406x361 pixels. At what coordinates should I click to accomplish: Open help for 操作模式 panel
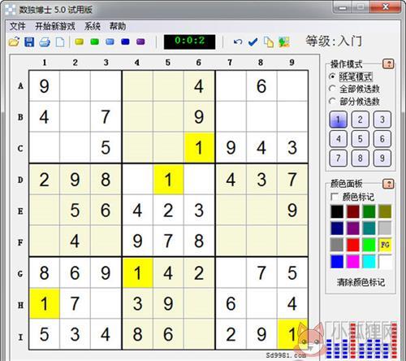(x=388, y=64)
